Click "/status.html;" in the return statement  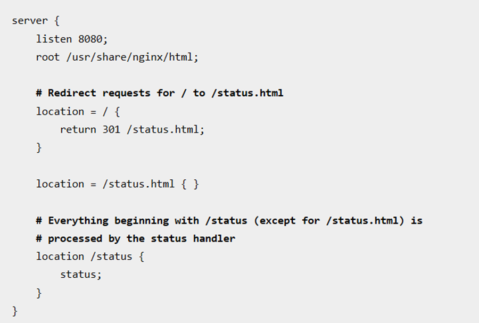pyautogui.click(x=165, y=129)
